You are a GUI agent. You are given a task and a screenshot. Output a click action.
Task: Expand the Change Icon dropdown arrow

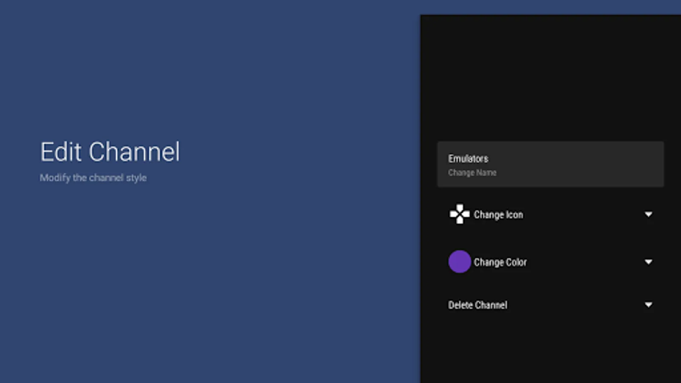pos(648,214)
